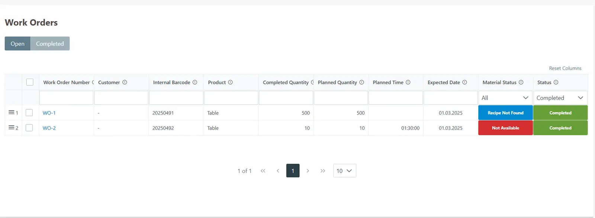Go to next page arrow
This screenshot has height=218, width=595.
(308, 171)
